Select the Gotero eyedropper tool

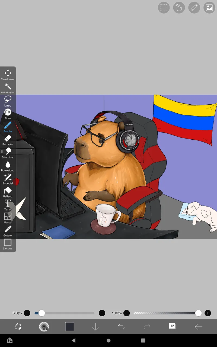click(8, 231)
